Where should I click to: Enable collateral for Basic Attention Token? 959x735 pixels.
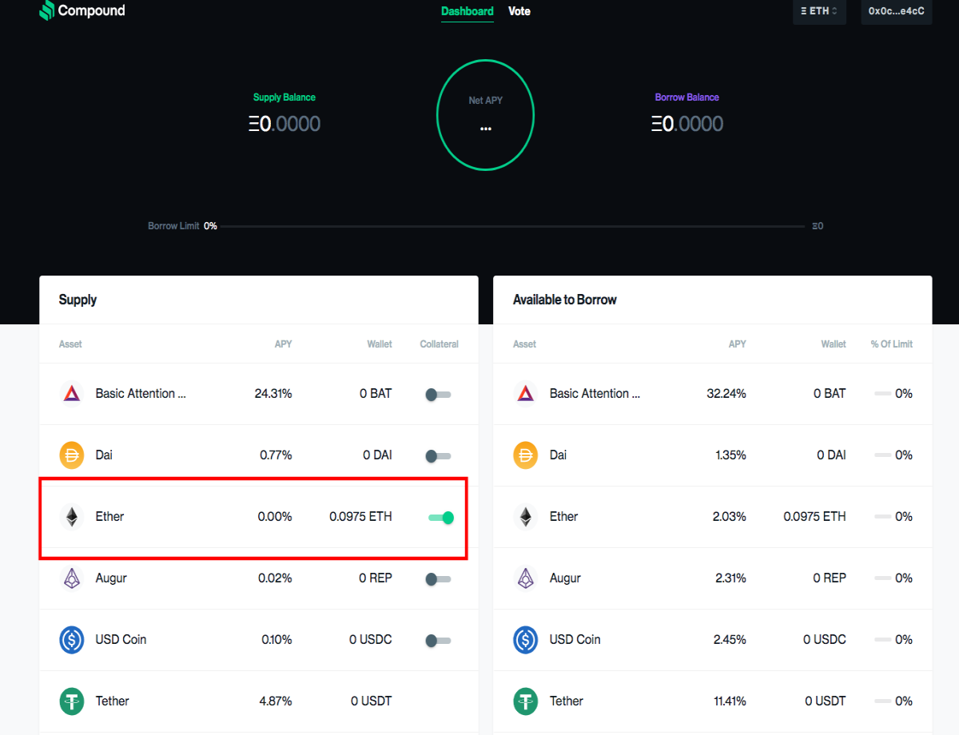[438, 394]
